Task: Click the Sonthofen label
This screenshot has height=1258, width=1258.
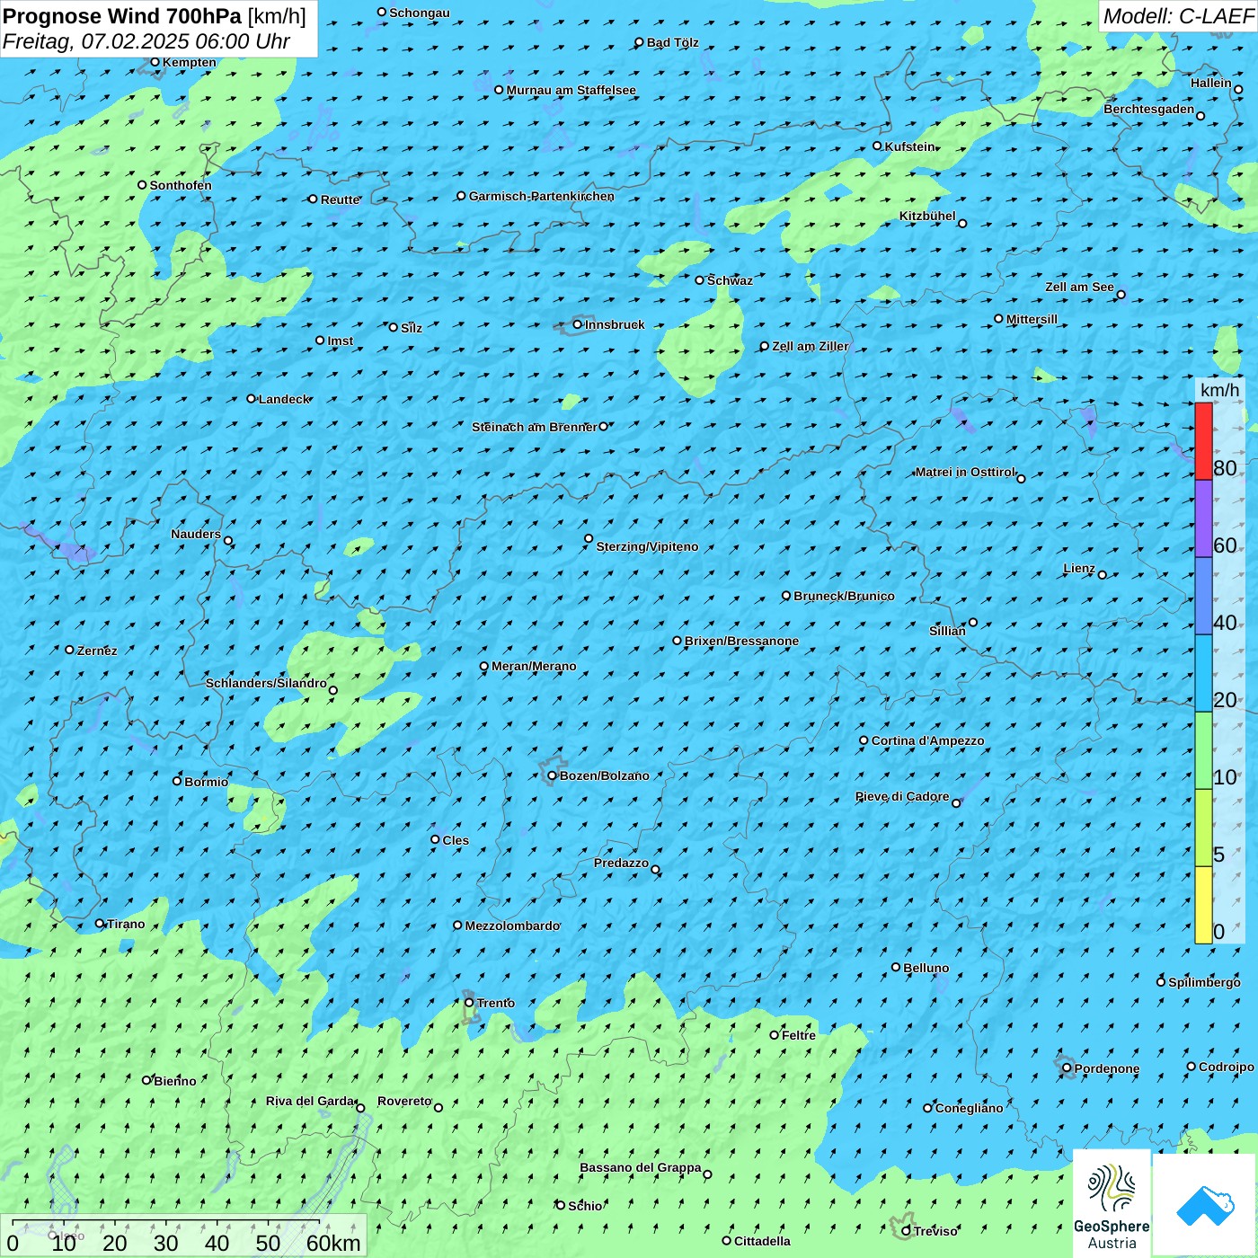Action: pyautogui.click(x=181, y=185)
